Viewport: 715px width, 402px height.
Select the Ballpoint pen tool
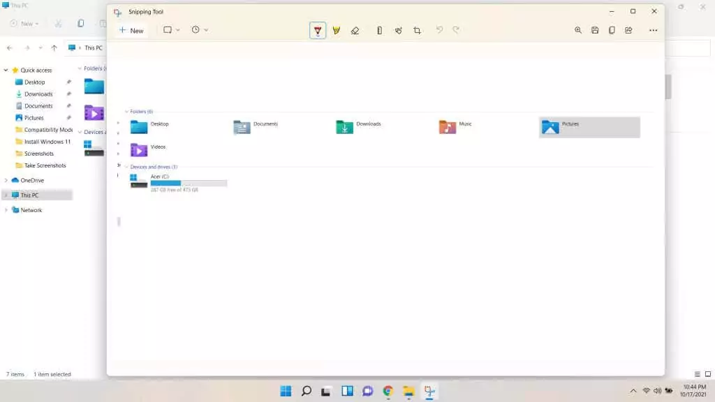[x=318, y=30]
